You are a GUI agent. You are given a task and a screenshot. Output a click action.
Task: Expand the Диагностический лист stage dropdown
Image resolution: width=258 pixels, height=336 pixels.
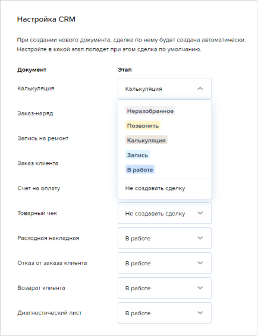click(165, 313)
